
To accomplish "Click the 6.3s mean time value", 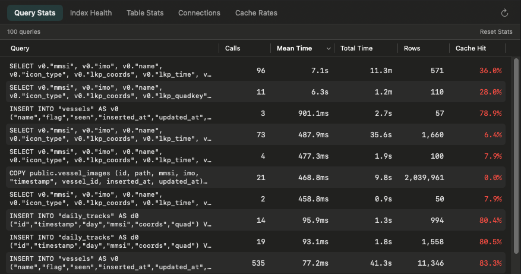I will (320, 92).
